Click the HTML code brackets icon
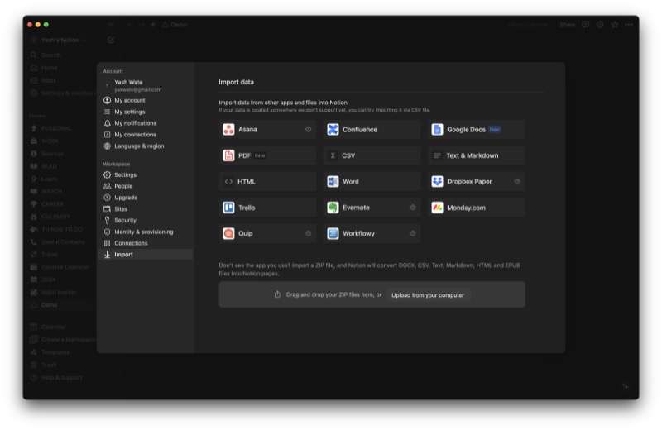662x430 pixels. coord(228,181)
